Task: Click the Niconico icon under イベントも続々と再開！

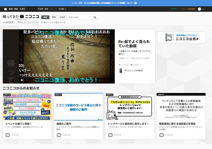Action: coord(8,135)
